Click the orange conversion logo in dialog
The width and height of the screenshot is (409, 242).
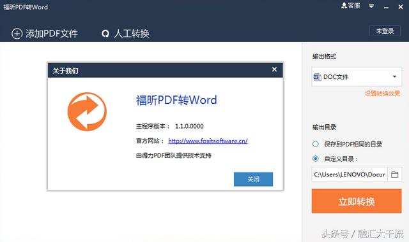(87, 111)
